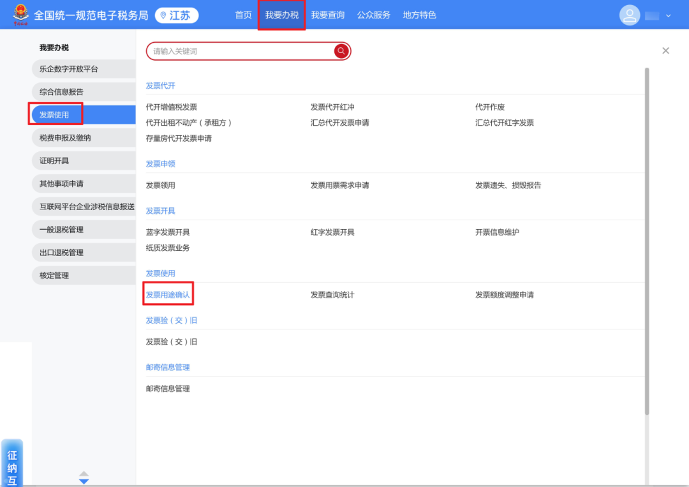Click the user avatar icon
This screenshot has height=487, width=689.
pyautogui.click(x=629, y=15)
